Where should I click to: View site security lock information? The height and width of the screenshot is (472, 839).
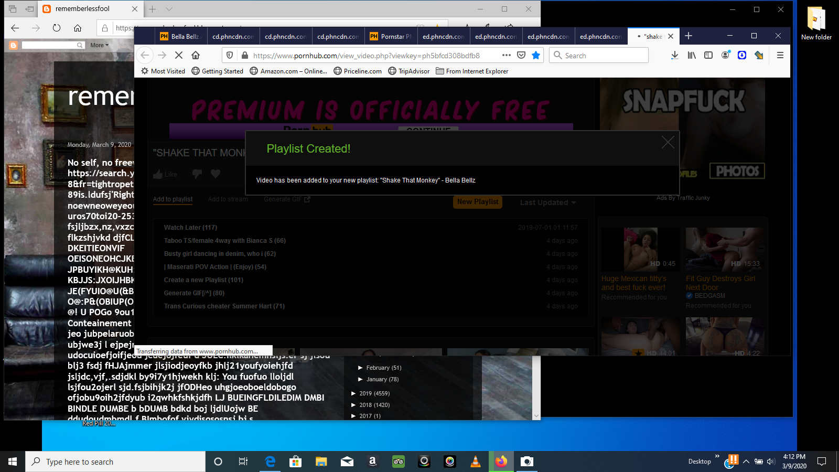[x=244, y=55]
